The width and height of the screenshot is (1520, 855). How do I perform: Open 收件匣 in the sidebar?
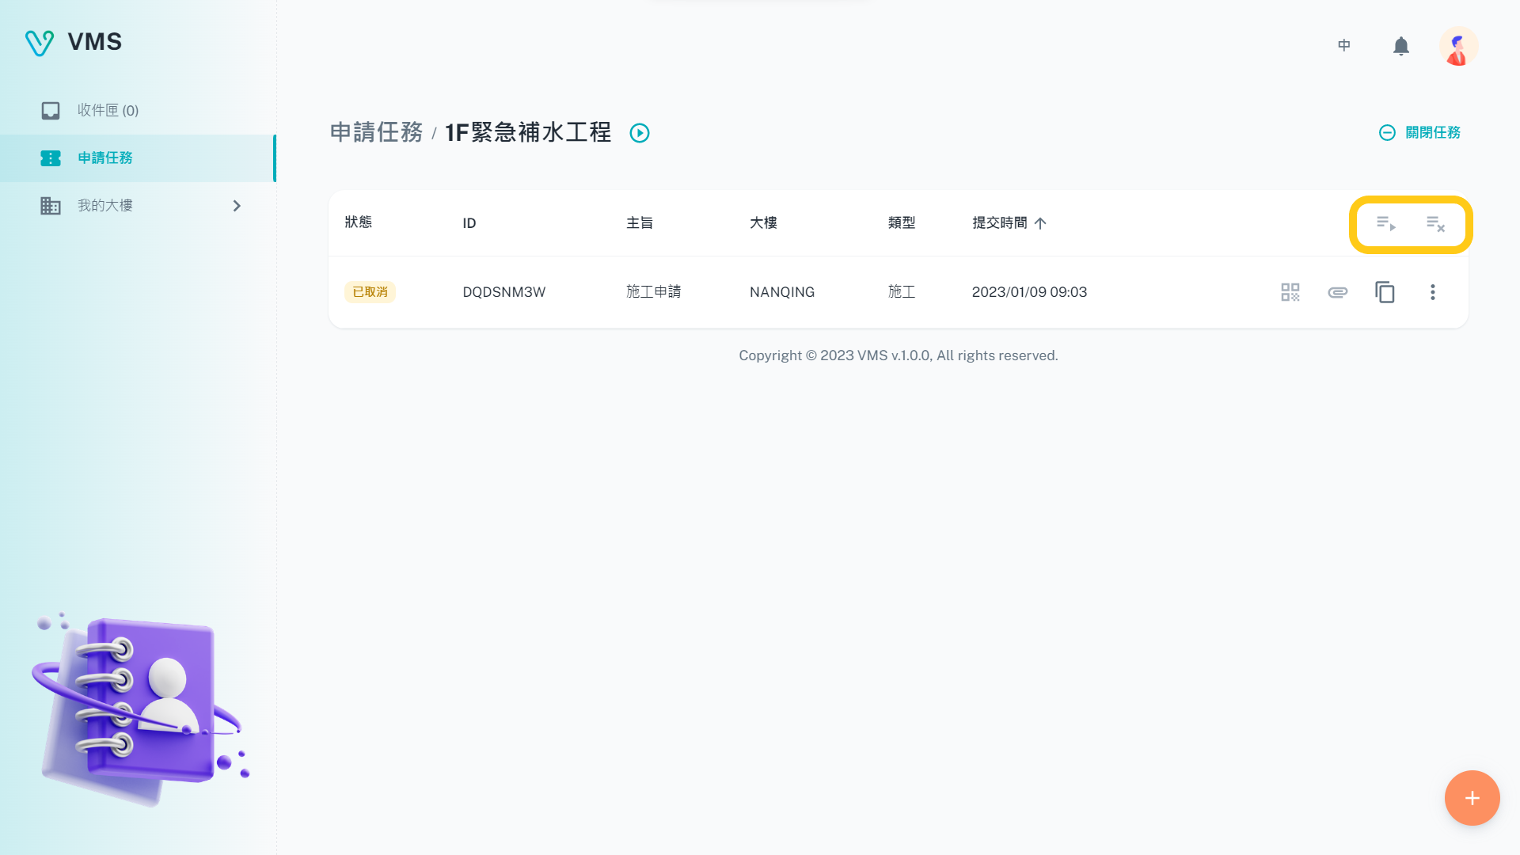(108, 111)
